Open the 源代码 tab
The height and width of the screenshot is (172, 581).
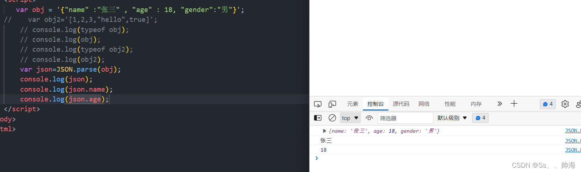tap(401, 104)
